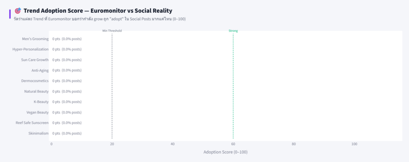Screen dimensions: 409x162
Task: Select the "Hyper-Personalization" category label
Action: tap(30, 49)
